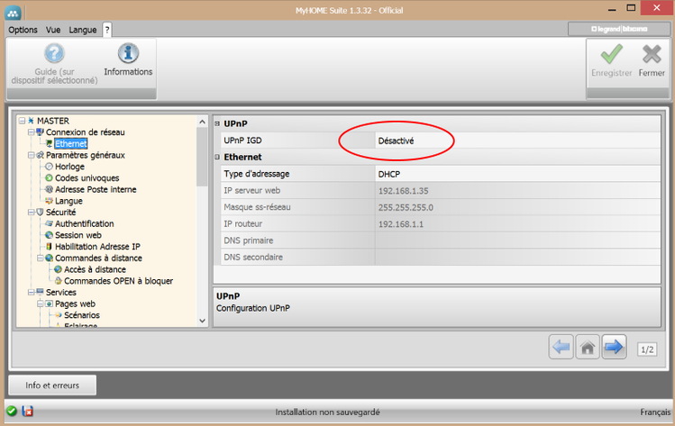
Task: Collapse the MASTER tree node
Action: [22, 121]
